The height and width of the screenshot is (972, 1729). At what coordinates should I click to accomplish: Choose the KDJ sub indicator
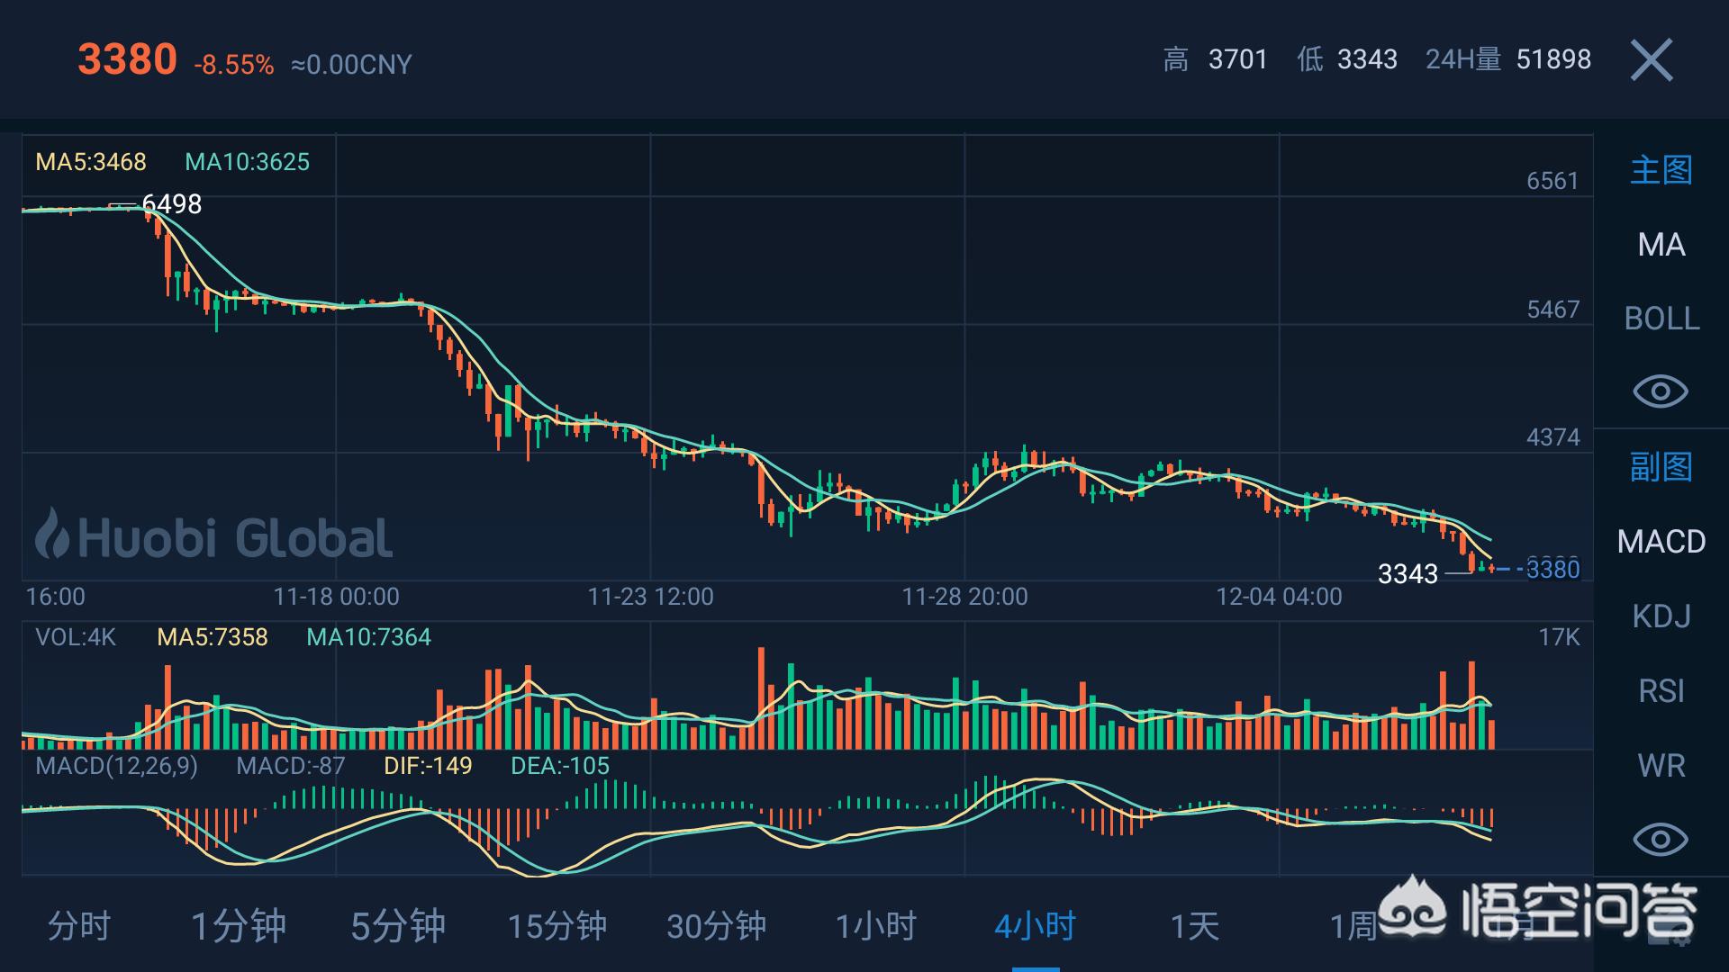[x=1661, y=616]
